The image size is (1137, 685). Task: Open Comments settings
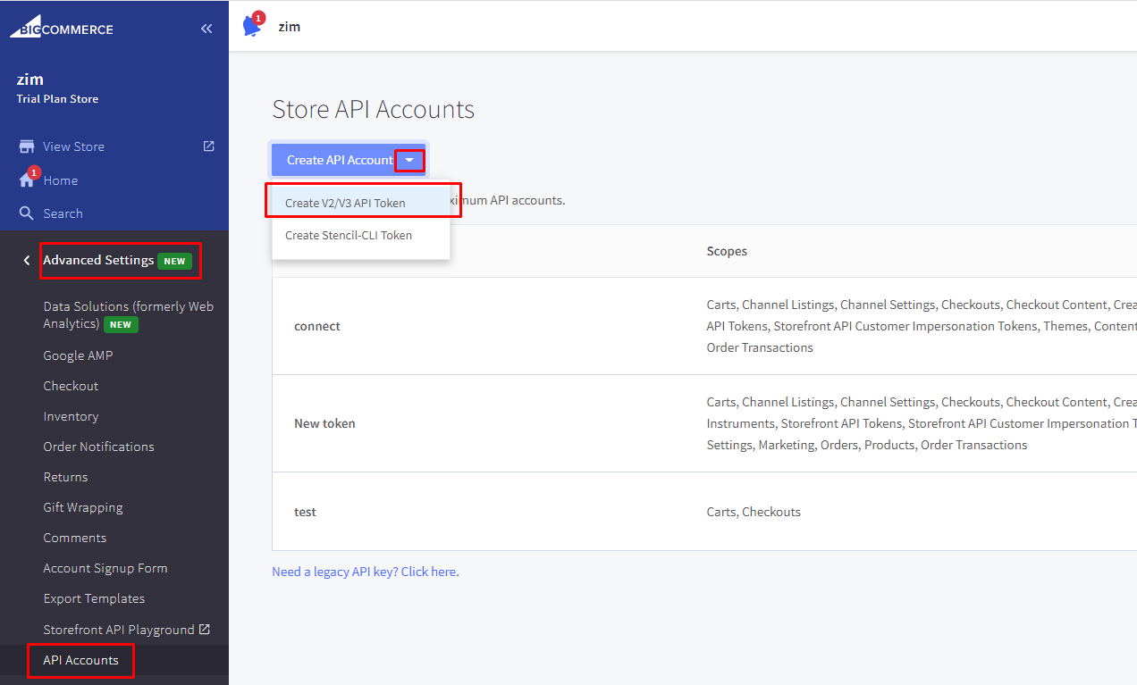coord(74,538)
